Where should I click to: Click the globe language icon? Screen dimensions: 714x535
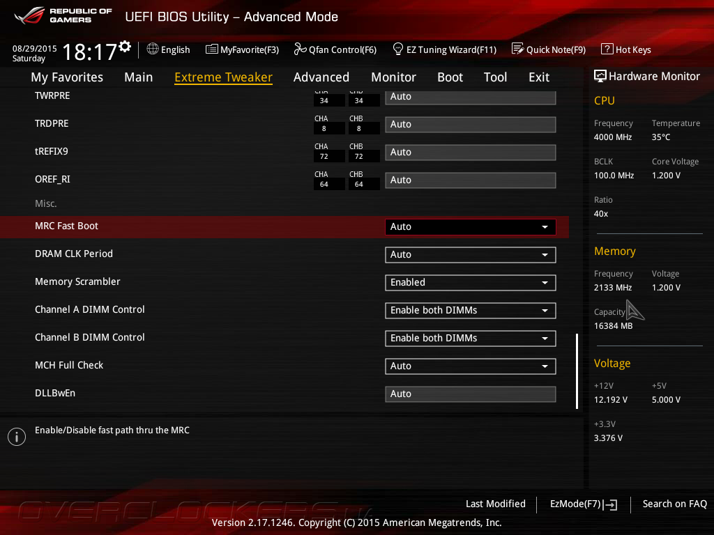pos(153,49)
